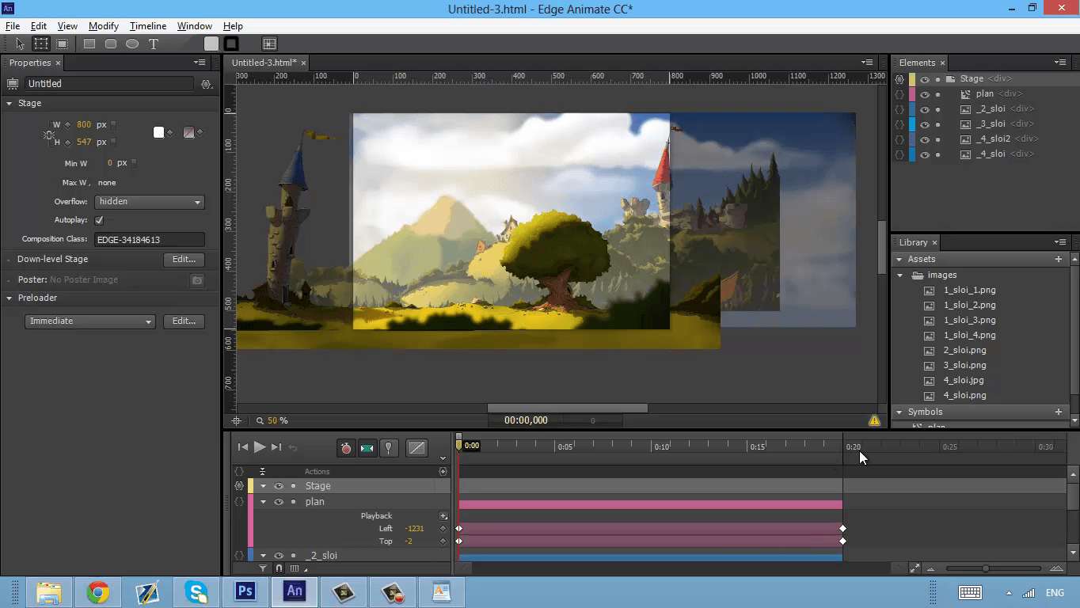Open the Timeline menu
The width and height of the screenshot is (1080, 608).
(148, 26)
